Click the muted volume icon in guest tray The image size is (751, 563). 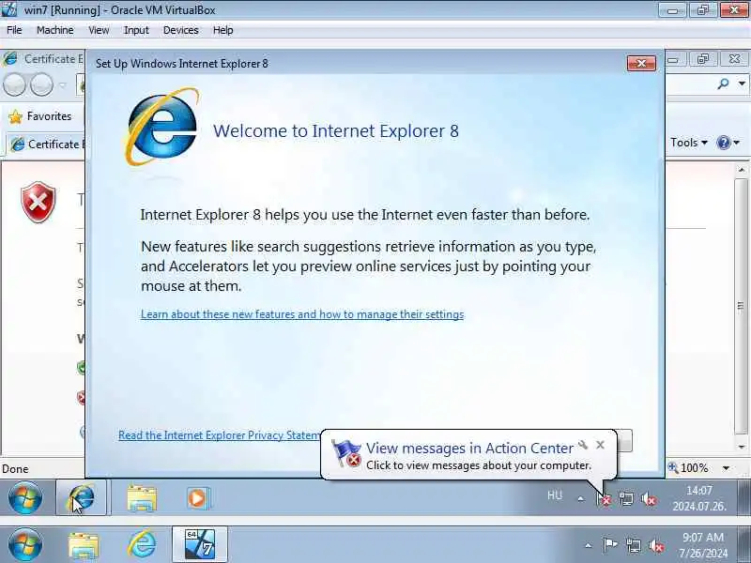[x=649, y=499]
